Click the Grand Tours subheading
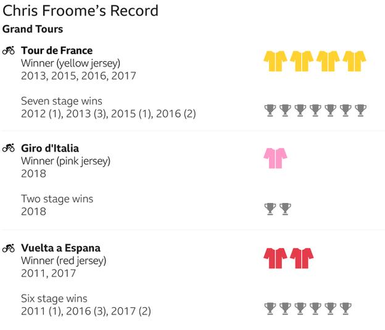 click(33, 29)
